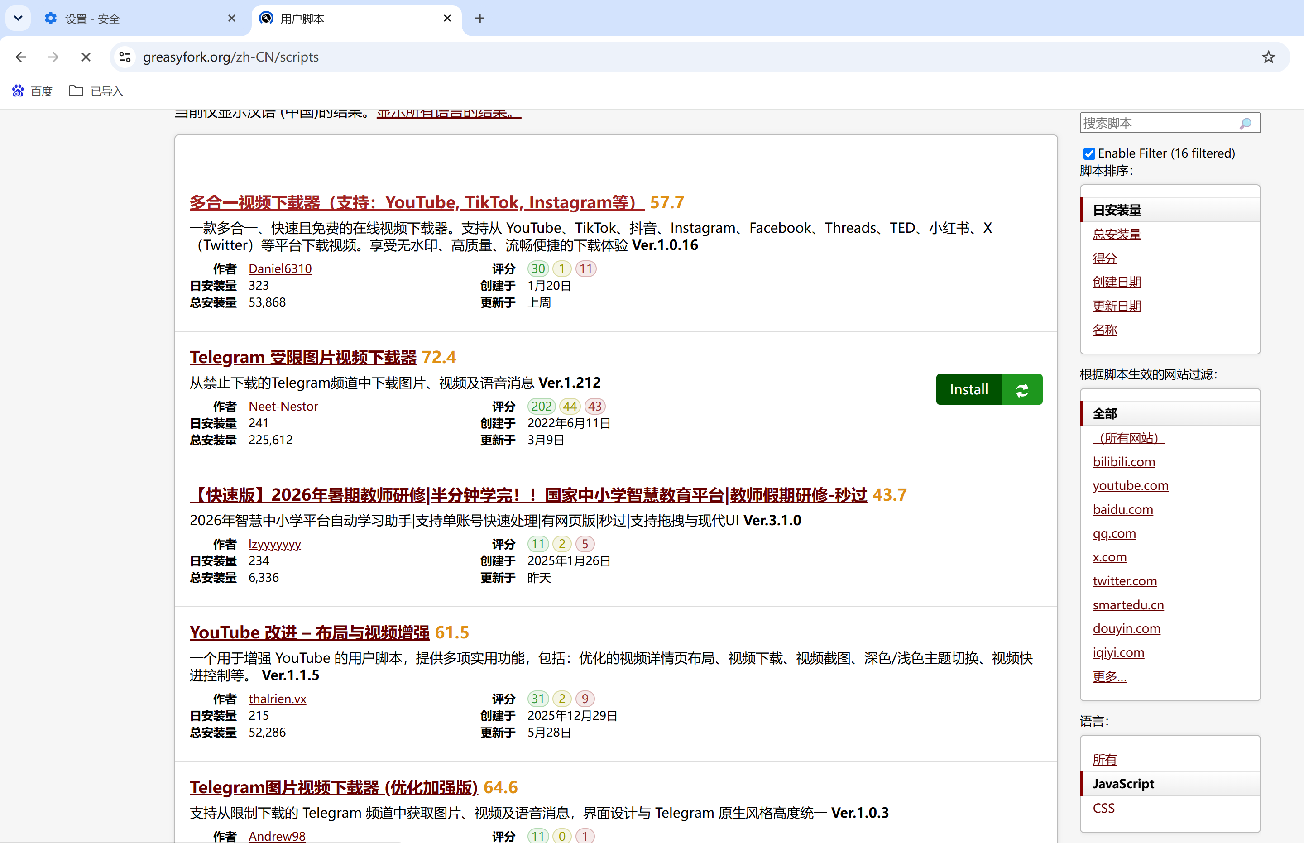View author Daniel6310 profile
Image resolution: width=1304 pixels, height=843 pixels.
(280, 269)
